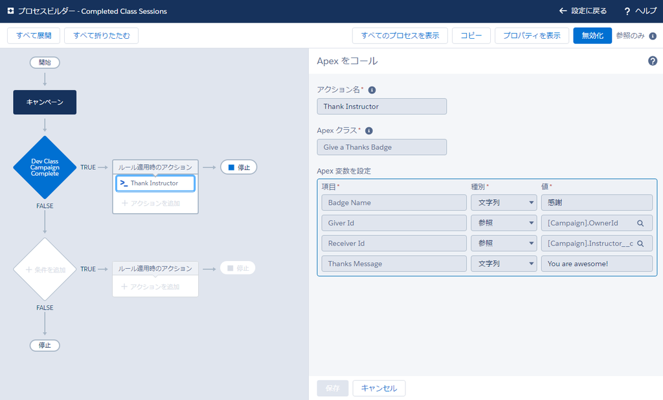The image size is (663, 400).
Task: Click アクションを追加 under Thank Instructor
Action: 151,204
